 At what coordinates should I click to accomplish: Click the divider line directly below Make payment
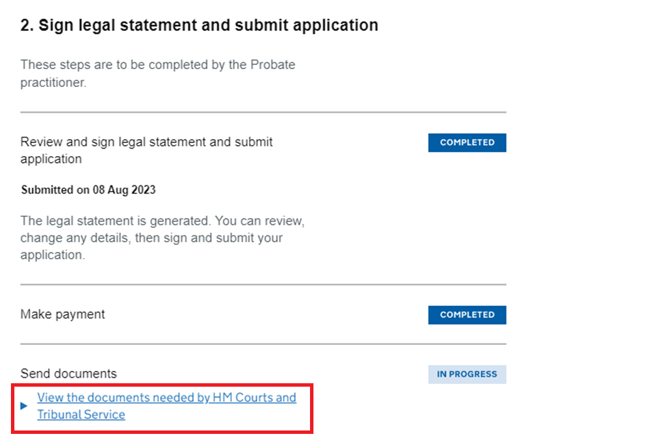pyautogui.click(x=263, y=344)
